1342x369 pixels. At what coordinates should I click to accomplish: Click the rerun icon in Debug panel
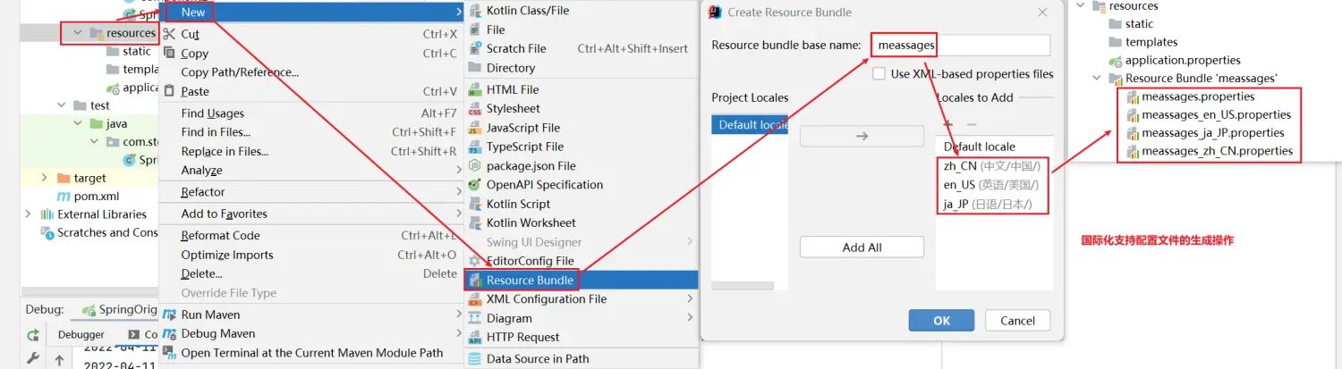(33, 335)
